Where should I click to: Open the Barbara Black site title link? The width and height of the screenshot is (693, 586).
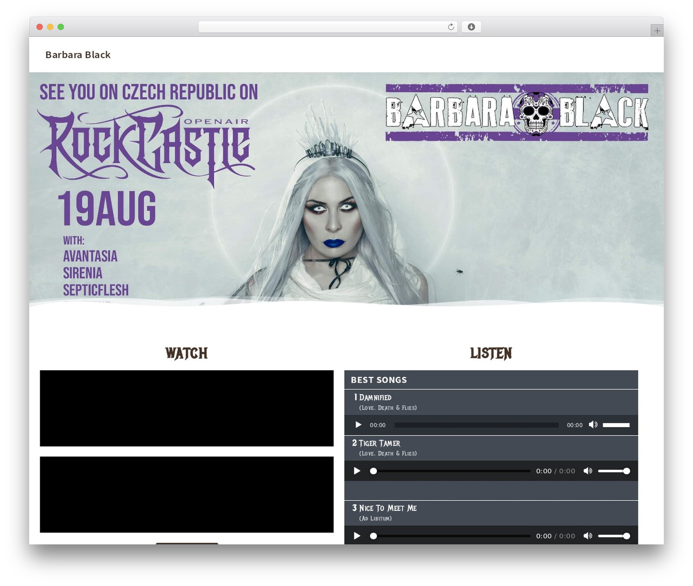tap(78, 55)
